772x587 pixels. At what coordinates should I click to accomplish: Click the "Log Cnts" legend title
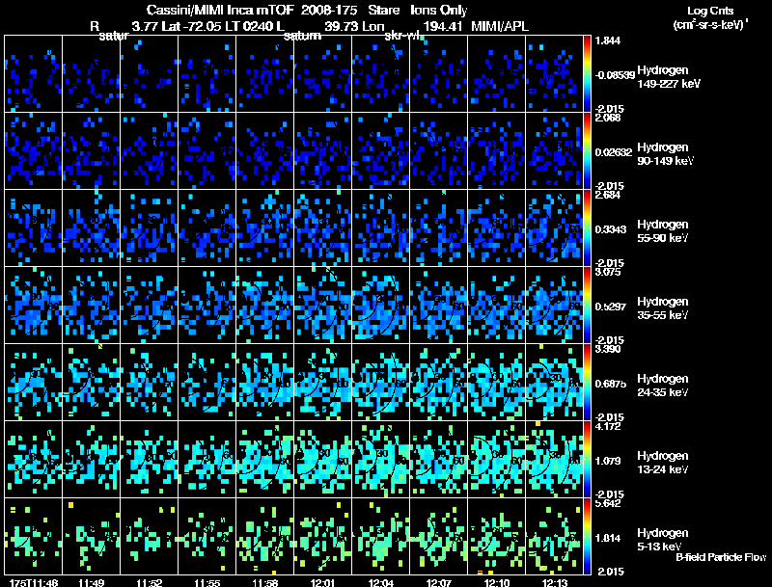(710, 11)
